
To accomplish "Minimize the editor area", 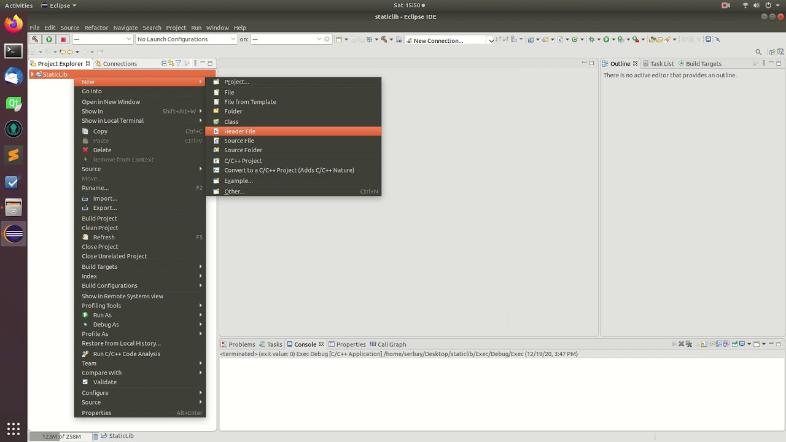I will pyautogui.click(x=584, y=63).
